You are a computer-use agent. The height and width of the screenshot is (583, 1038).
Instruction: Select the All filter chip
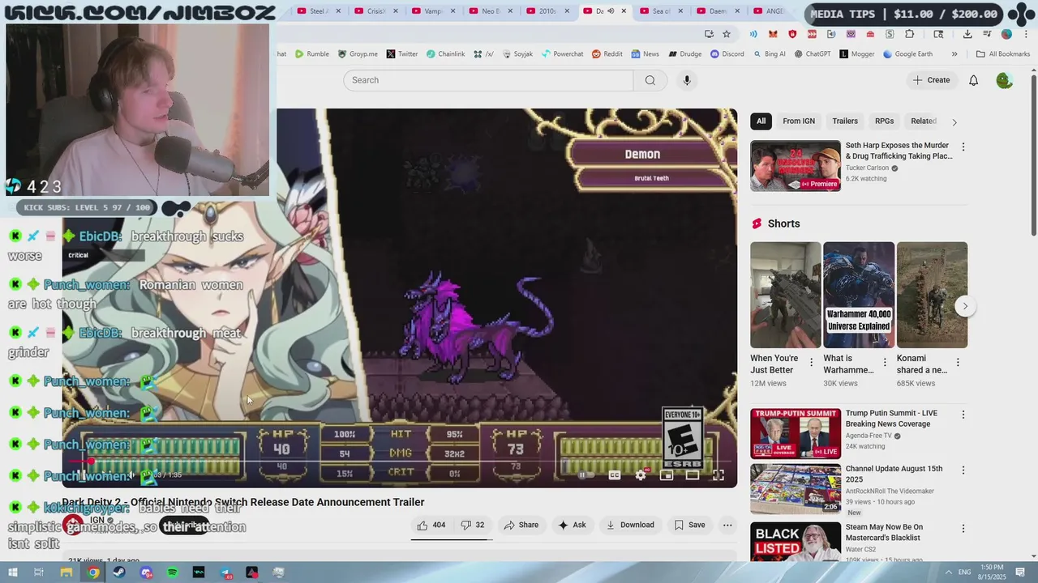(x=761, y=121)
